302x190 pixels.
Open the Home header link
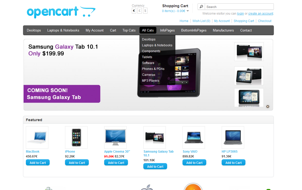(x=184, y=21)
